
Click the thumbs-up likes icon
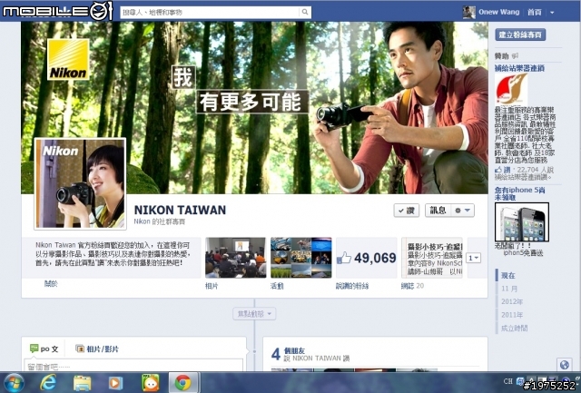[x=344, y=258]
